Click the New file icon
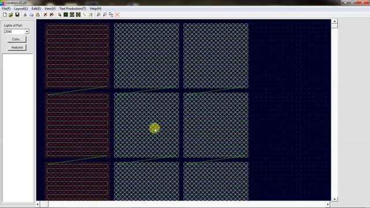 point(5,14)
